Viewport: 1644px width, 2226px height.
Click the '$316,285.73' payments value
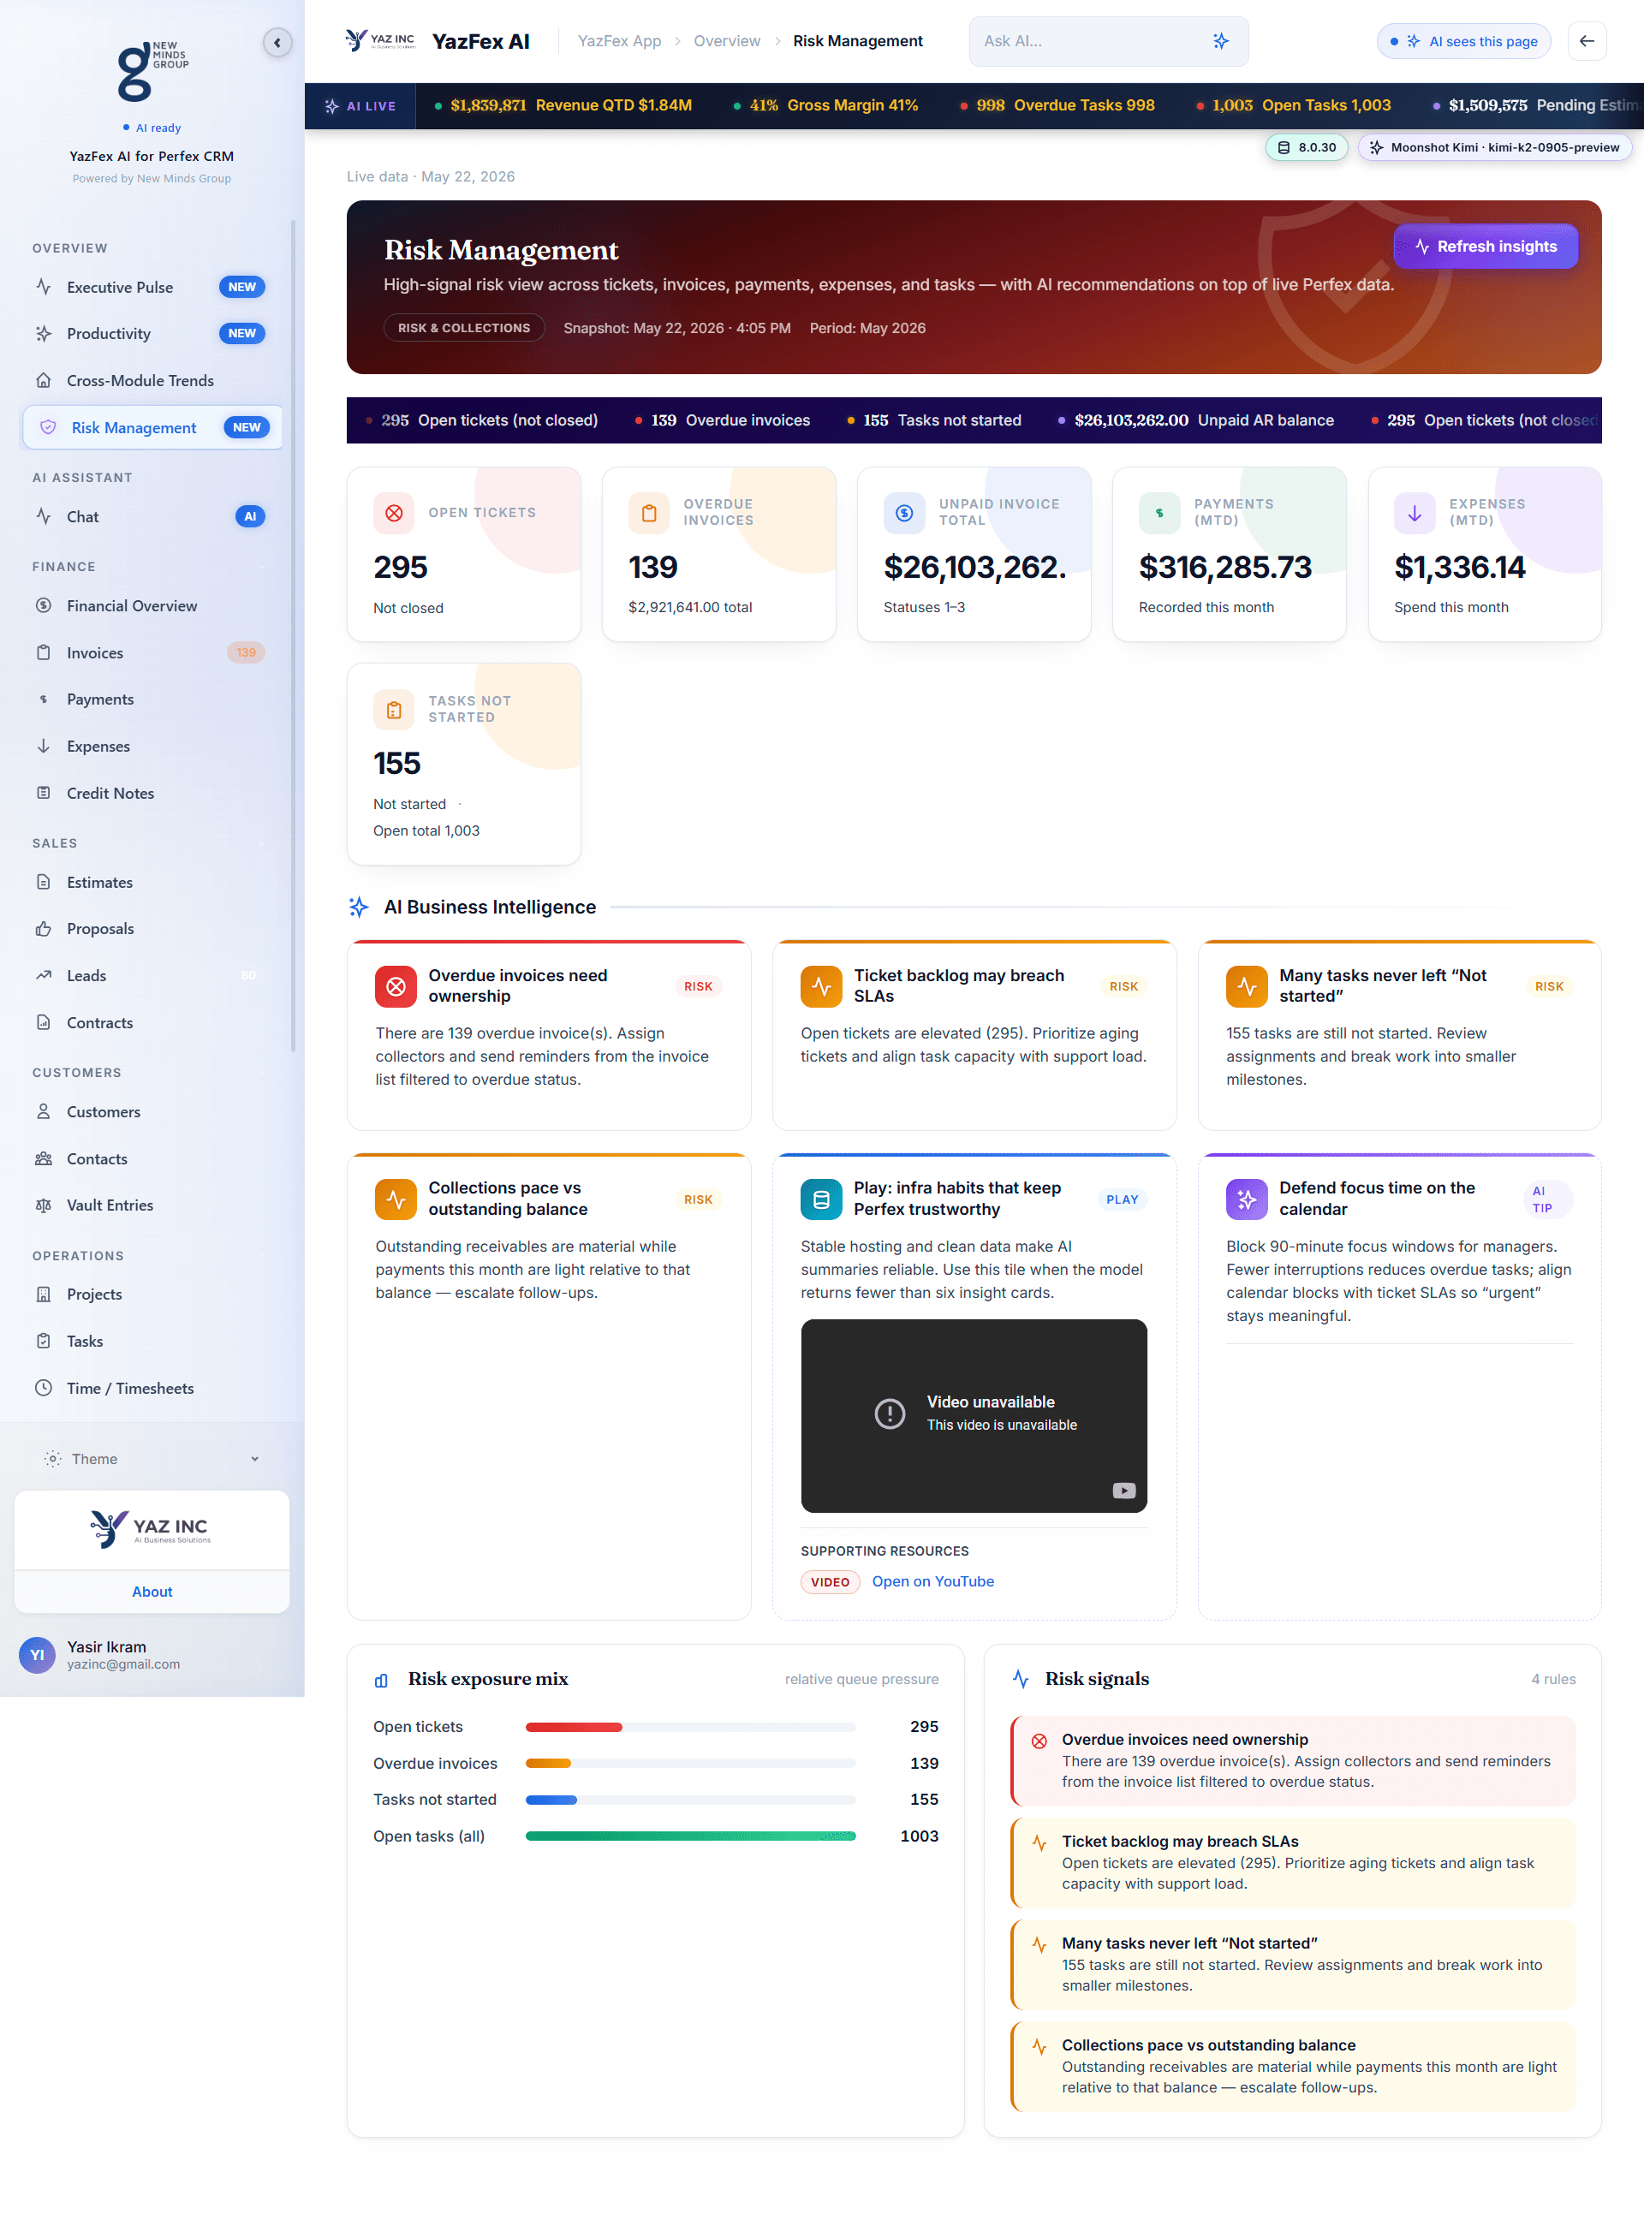(1225, 567)
